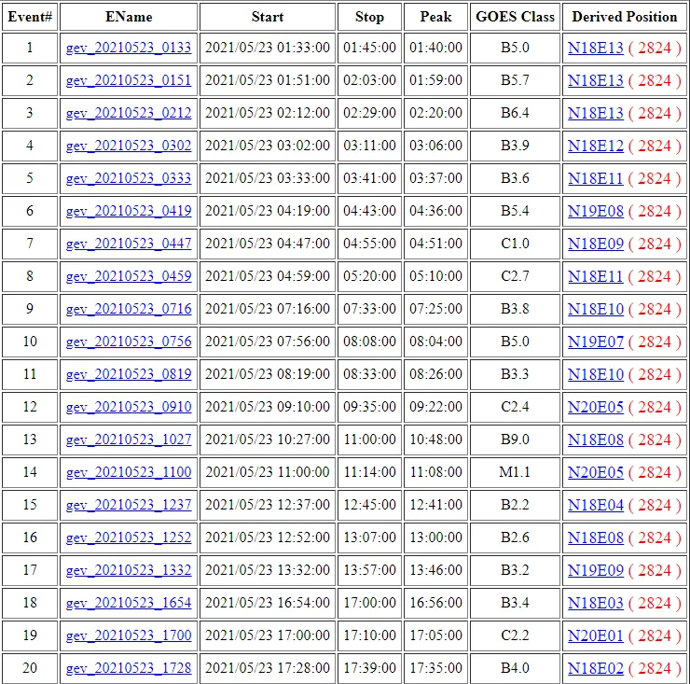Open the N18E09 derived position

tap(596, 244)
